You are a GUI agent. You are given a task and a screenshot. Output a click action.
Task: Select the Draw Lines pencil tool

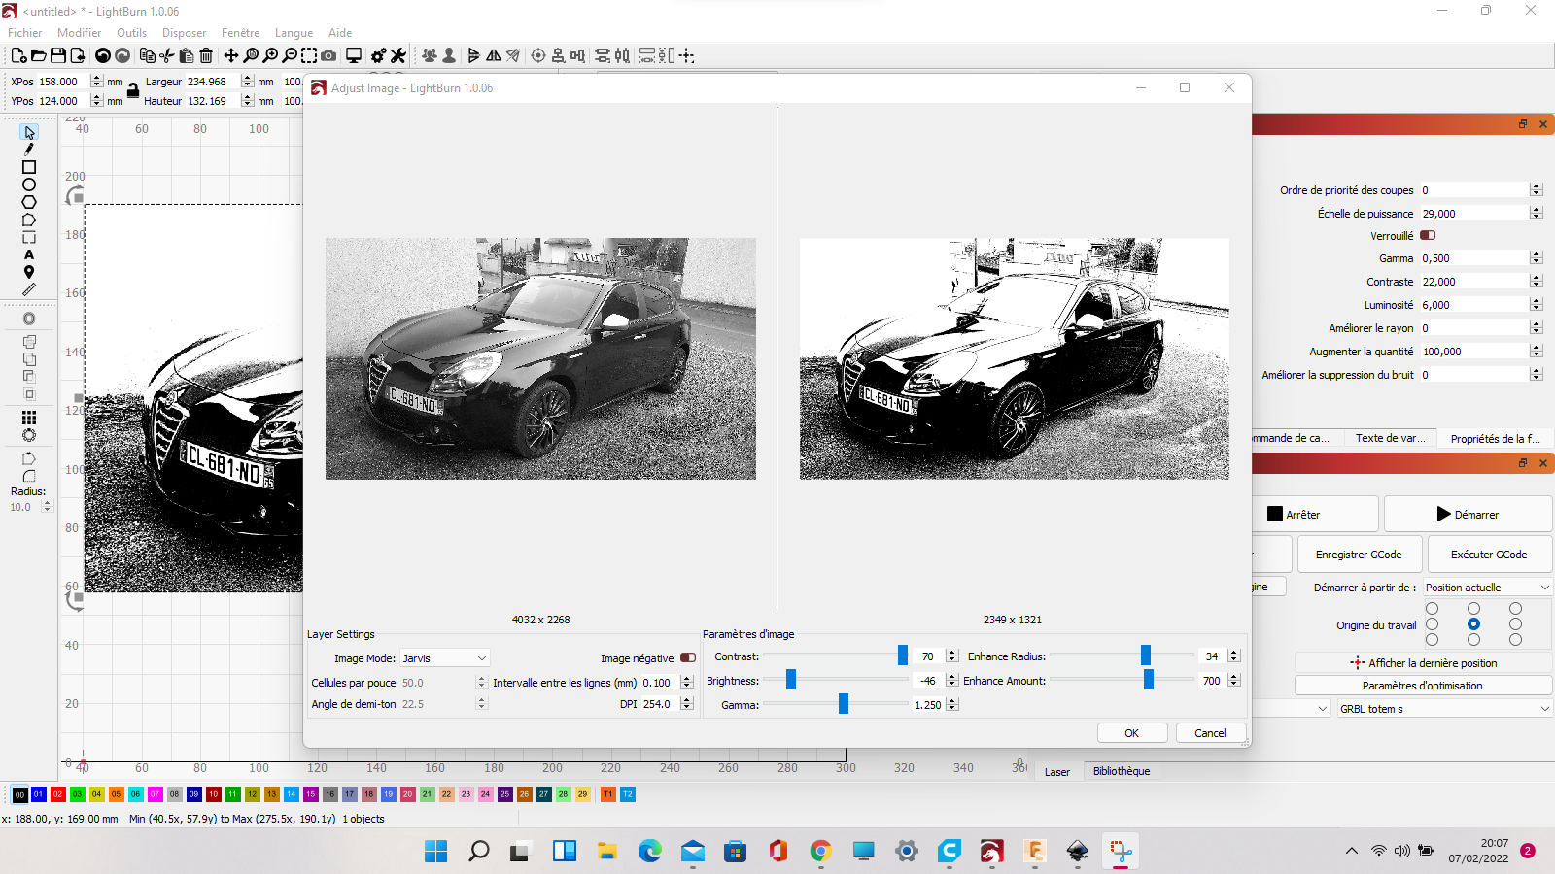tap(29, 150)
